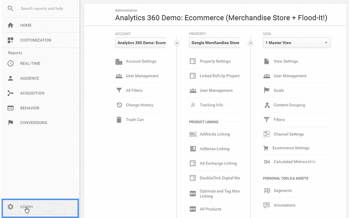Click the Real-Time clock icon
349x218 pixels.
[10, 64]
